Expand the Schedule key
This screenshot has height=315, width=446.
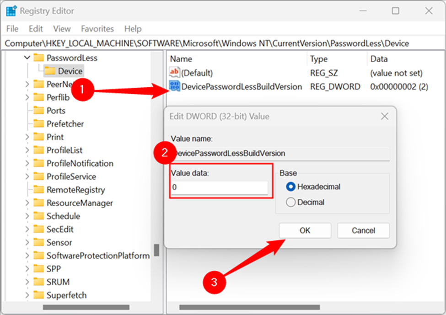click(x=27, y=216)
